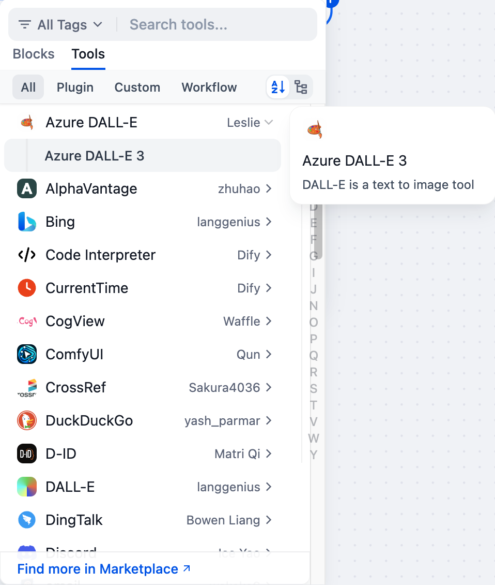Click the Bing logo icon
495x585 pixels.
26,222
